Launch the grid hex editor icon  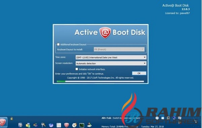[x=59, y=125]
